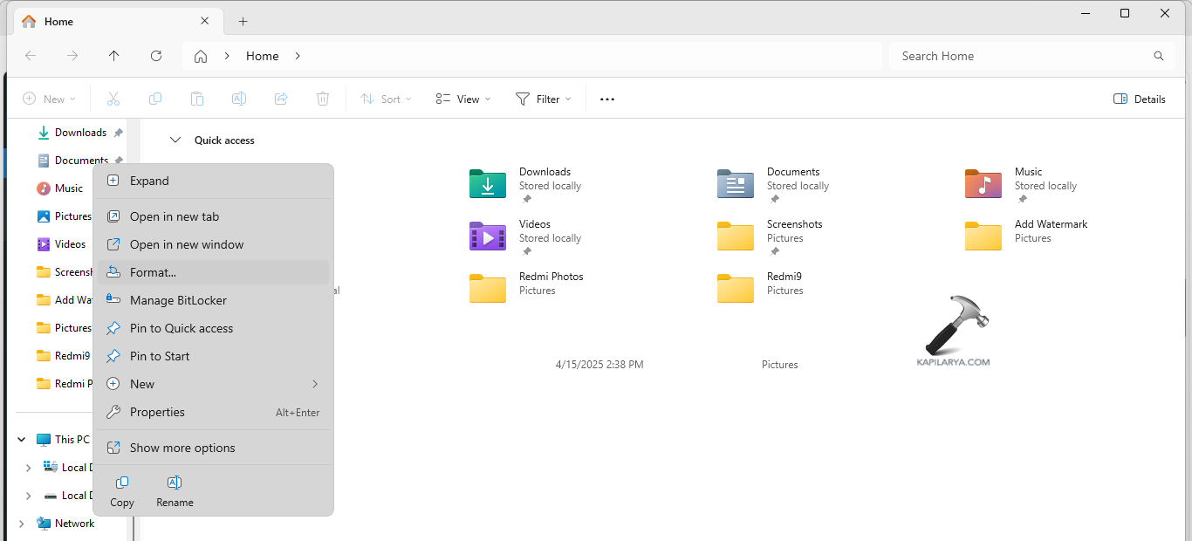Choose Manage BitLocker in context menu
This screenshot has width=1192, height=541.
coord(178,300)
